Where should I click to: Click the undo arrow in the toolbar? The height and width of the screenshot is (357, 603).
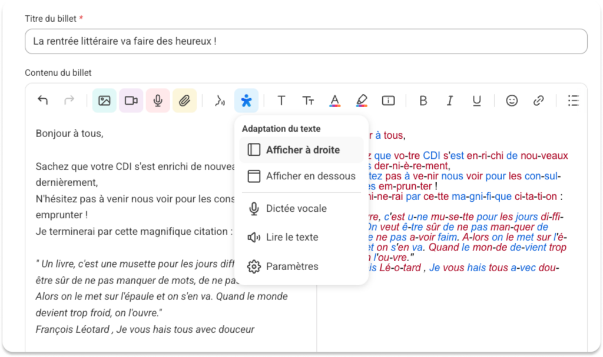click(x=42, y=101)
